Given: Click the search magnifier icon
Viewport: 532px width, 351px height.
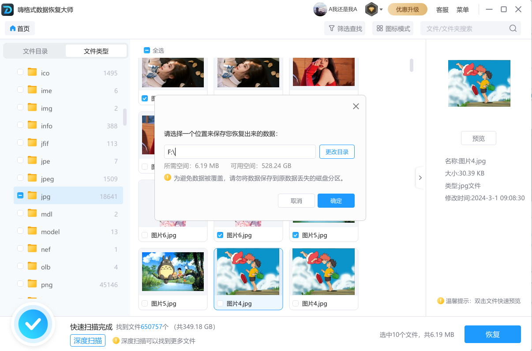Looking at the screenshot, I should pyautogui.click(x=513, y=29).
